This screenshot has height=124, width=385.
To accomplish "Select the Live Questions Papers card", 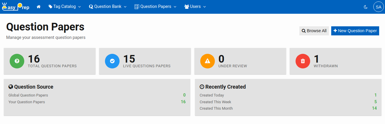I will click(145, 61).
